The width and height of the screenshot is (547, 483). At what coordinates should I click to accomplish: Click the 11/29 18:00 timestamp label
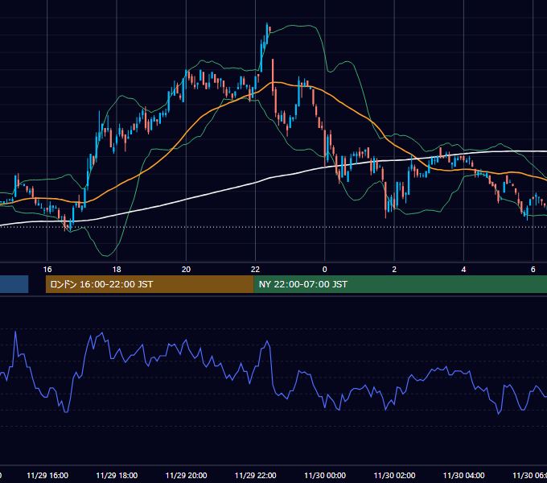click(x=117, y=475)
